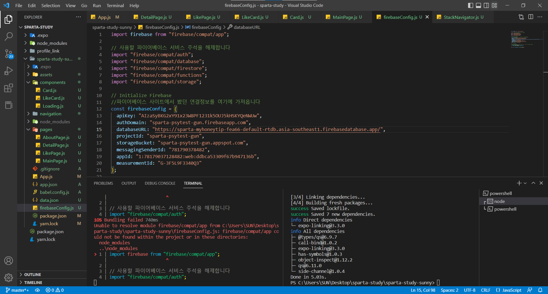Switch to the MainPage.js editor tab
This screenshot has width=548, height=294.
coord(347,17)
